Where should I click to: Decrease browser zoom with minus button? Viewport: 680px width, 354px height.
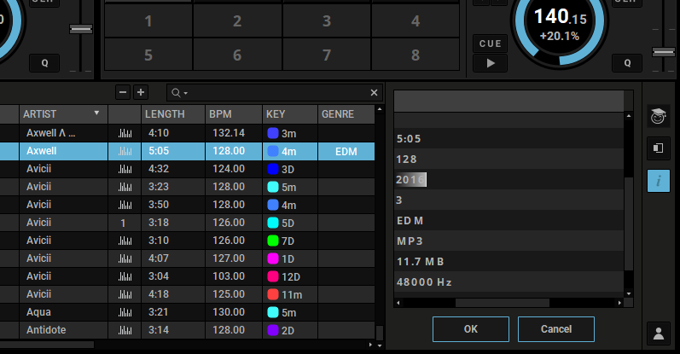[x=123, y=92]
